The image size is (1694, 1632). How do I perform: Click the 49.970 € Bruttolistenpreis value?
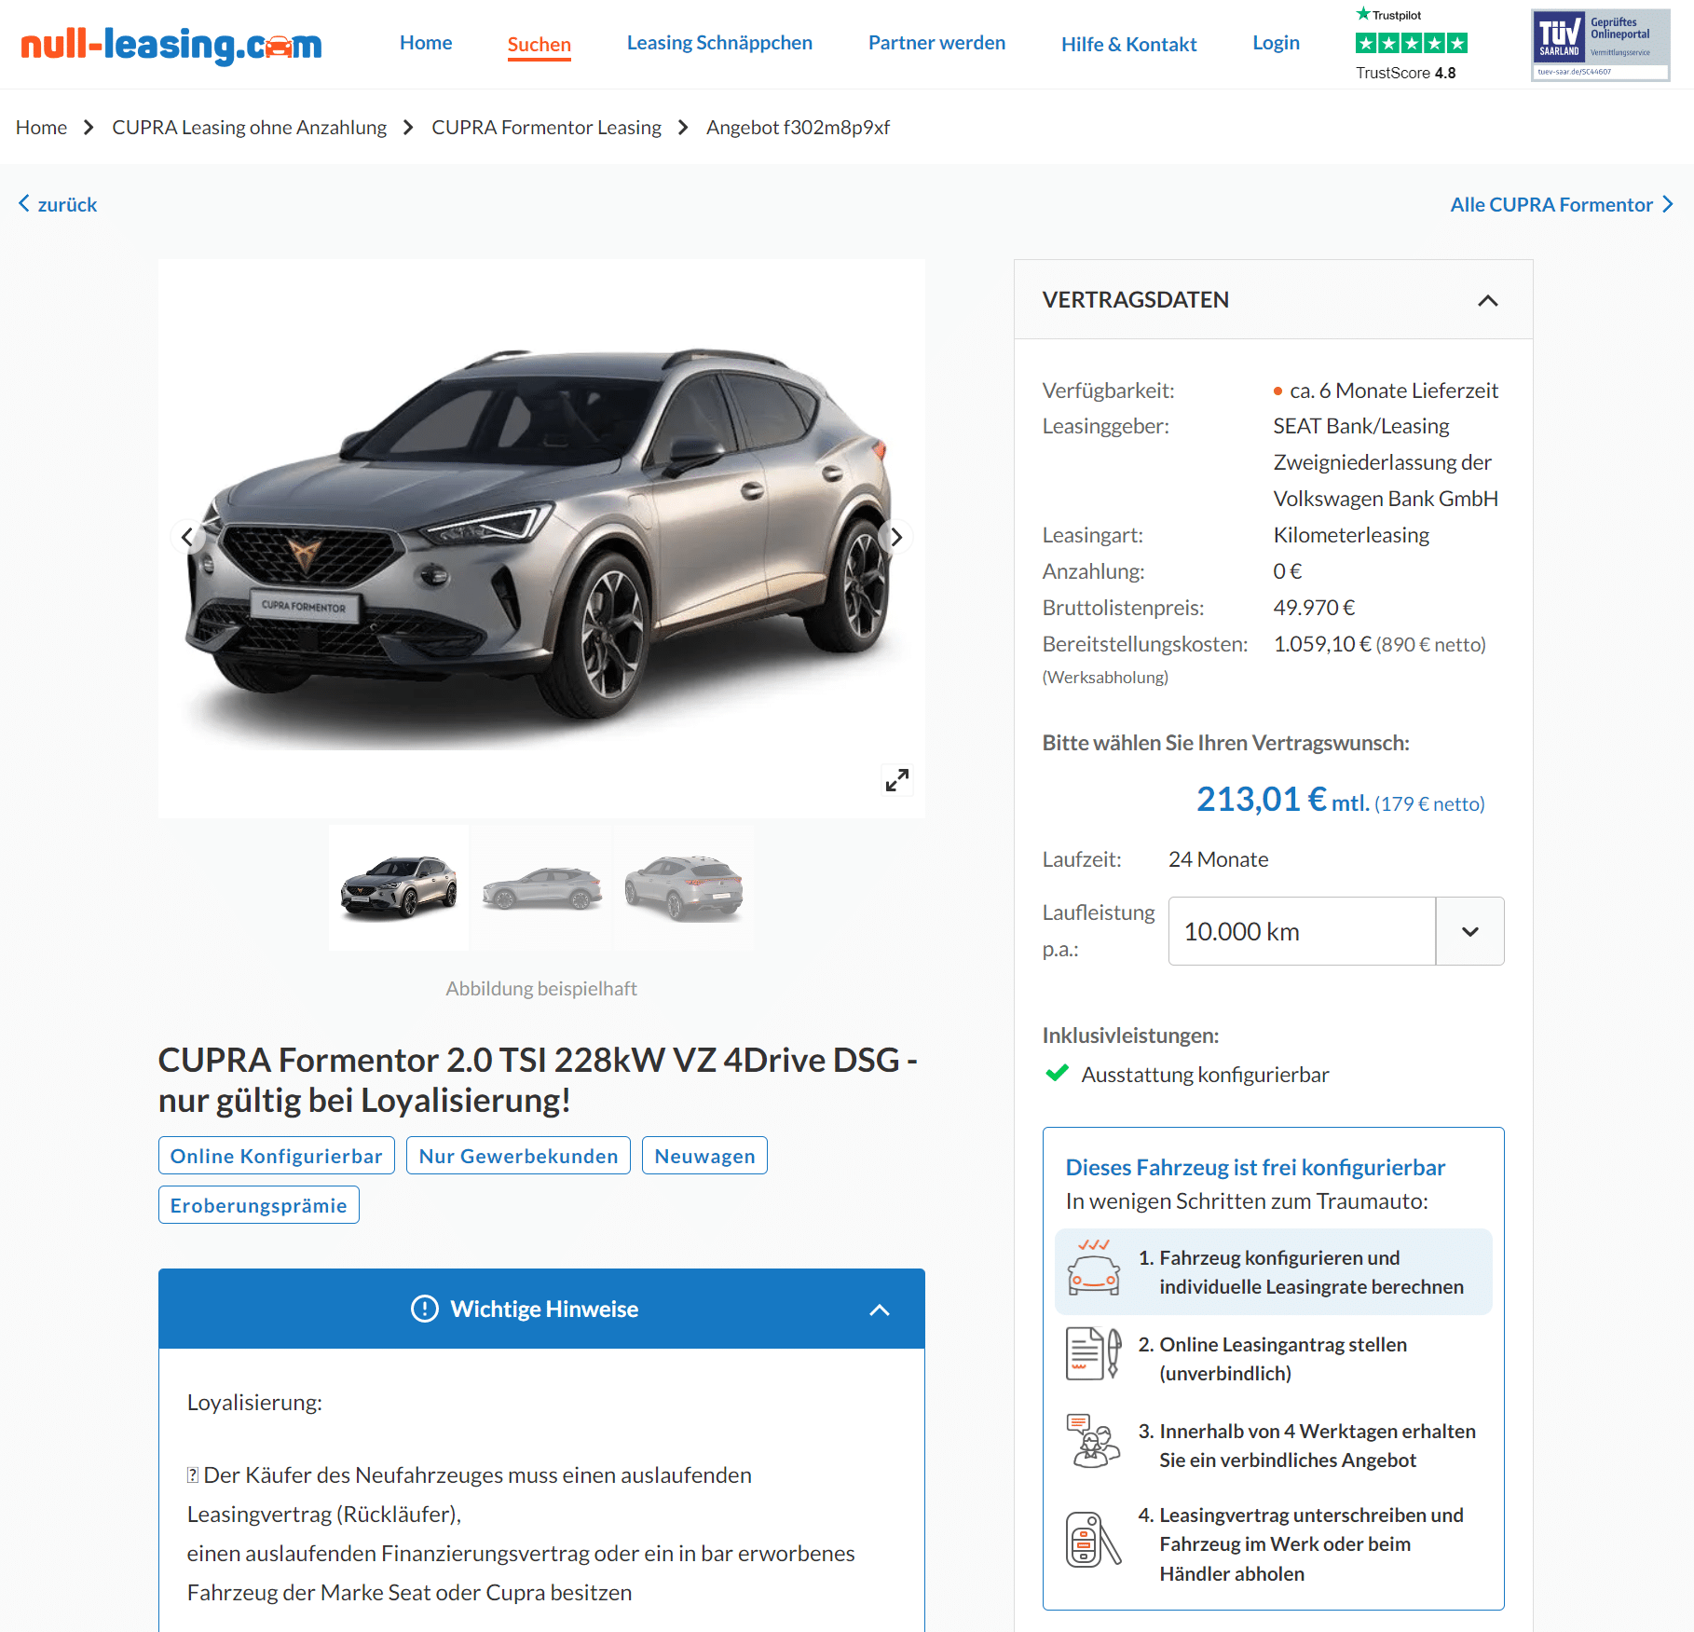point(1314,608)
